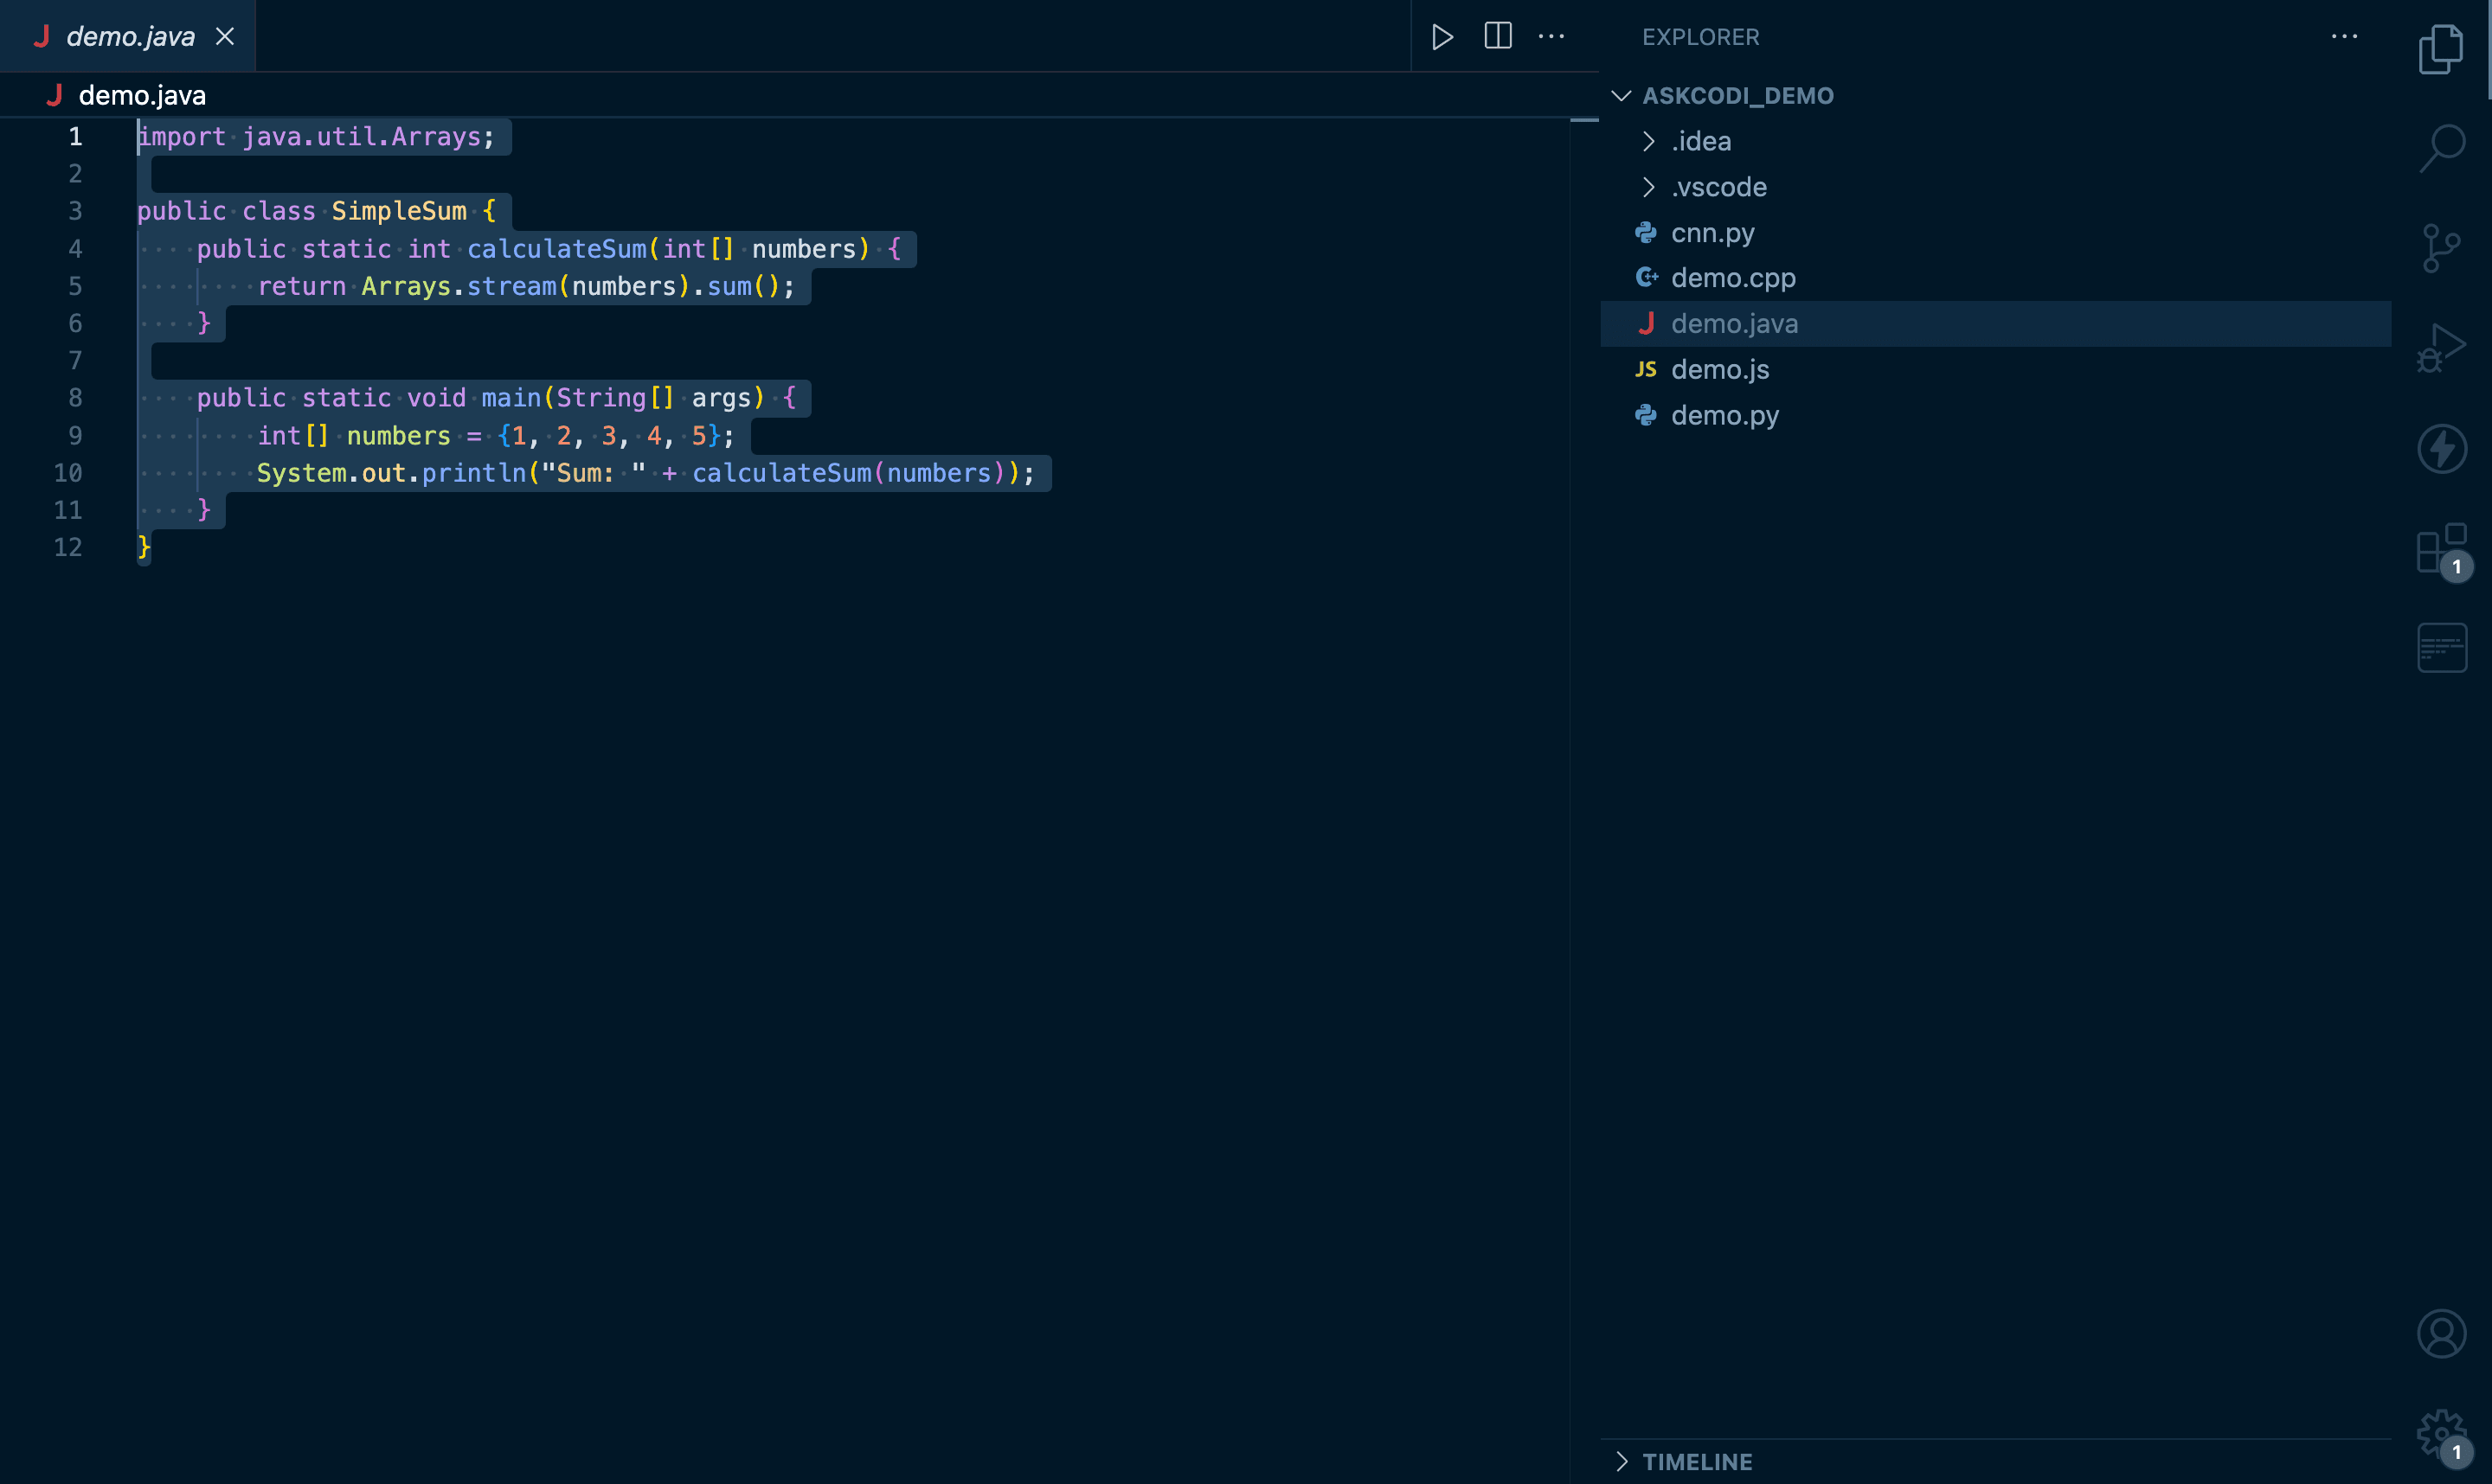Image resolution: width=2492 pixels, height=1484 pixels.
Task: Click 'void' keyword on line 8
Action: point(436,397)
